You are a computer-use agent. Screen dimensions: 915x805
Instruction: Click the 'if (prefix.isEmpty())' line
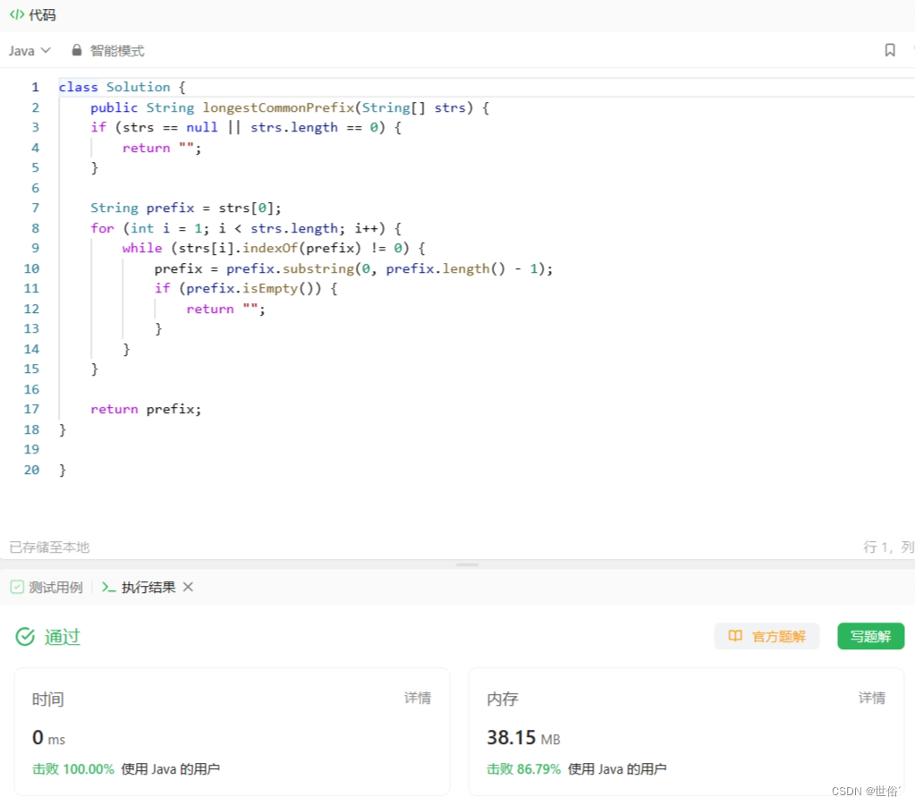[x=246, y=288]
